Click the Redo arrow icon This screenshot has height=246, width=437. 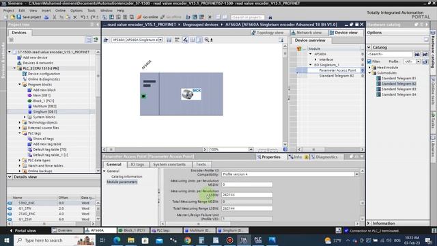coord(92,17)
